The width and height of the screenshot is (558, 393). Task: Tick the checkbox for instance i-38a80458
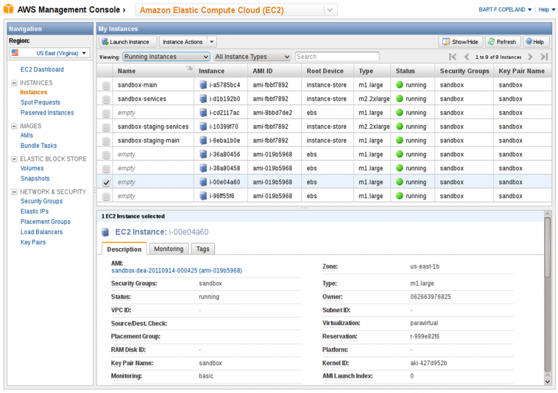tap(106, 168)
